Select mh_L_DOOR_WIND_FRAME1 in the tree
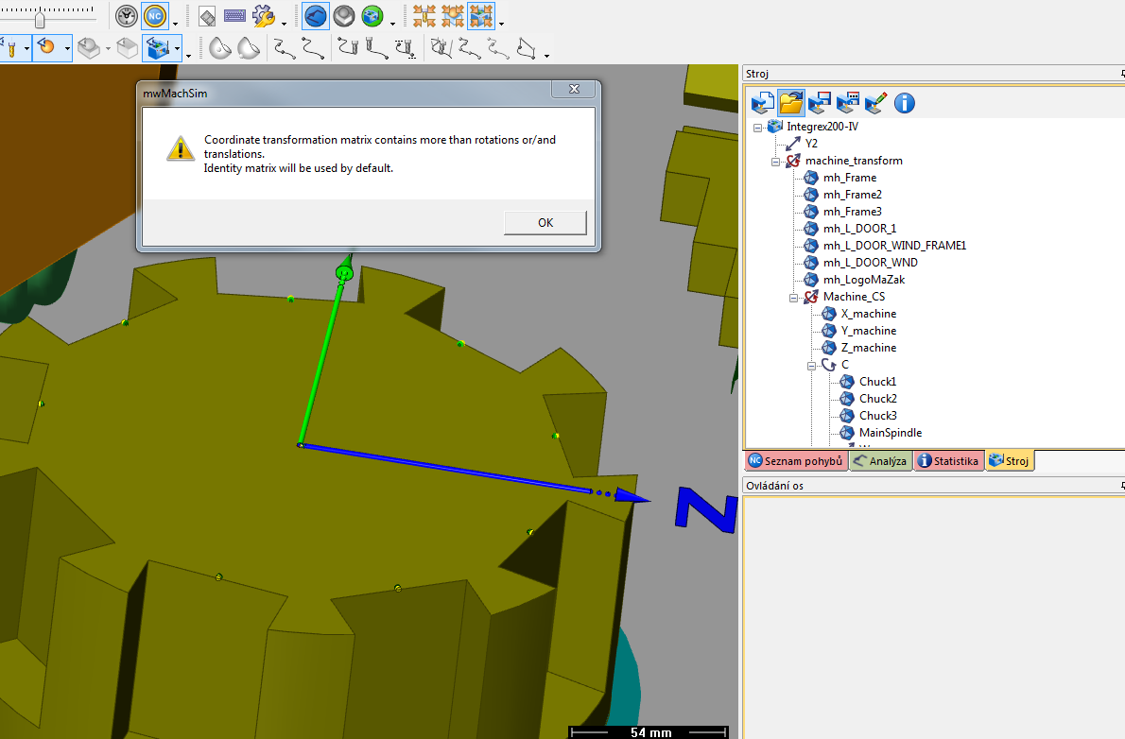1125x739 pixels. [x=893, y=246]
